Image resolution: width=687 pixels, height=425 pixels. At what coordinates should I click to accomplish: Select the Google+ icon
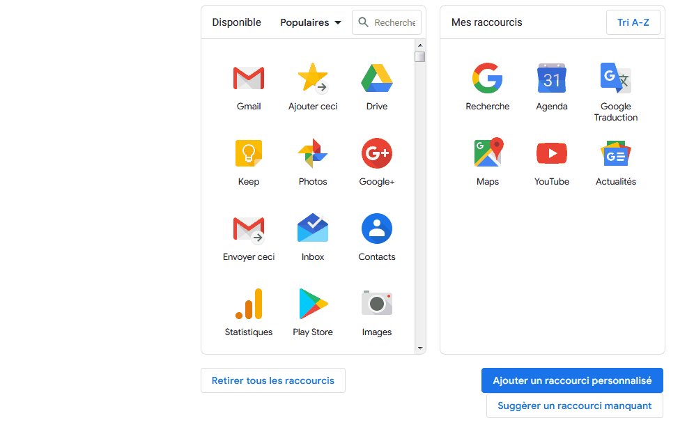point(377,153)
